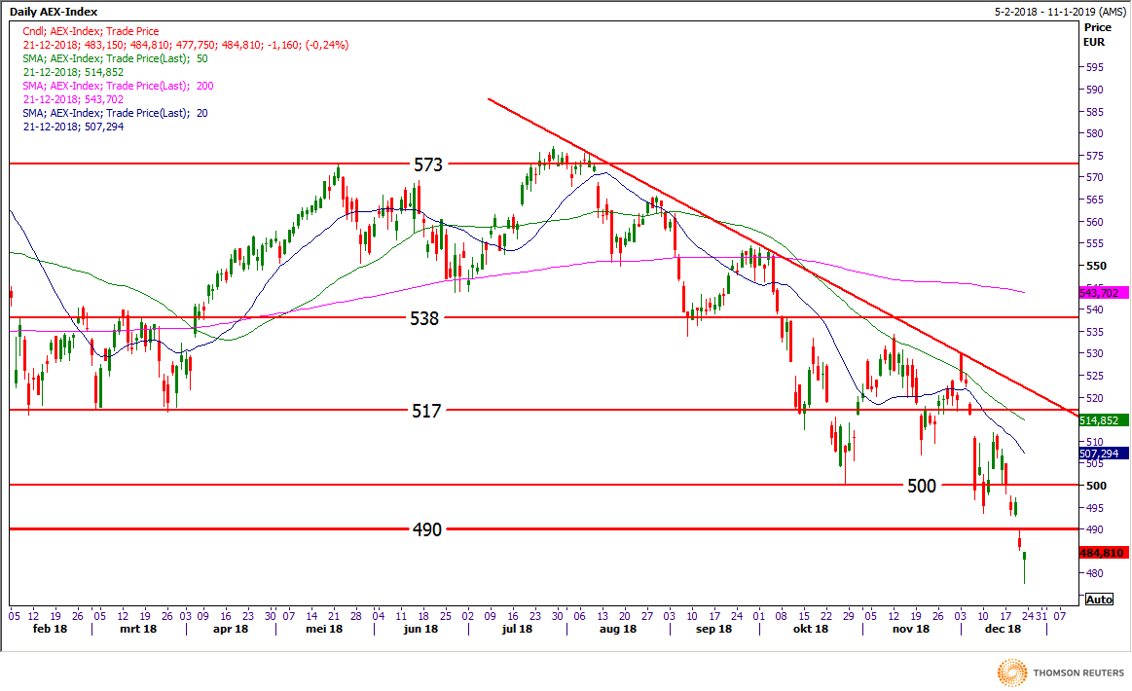Click the nov 18 month label
The image size is (1132, 691).
(910, 629)
